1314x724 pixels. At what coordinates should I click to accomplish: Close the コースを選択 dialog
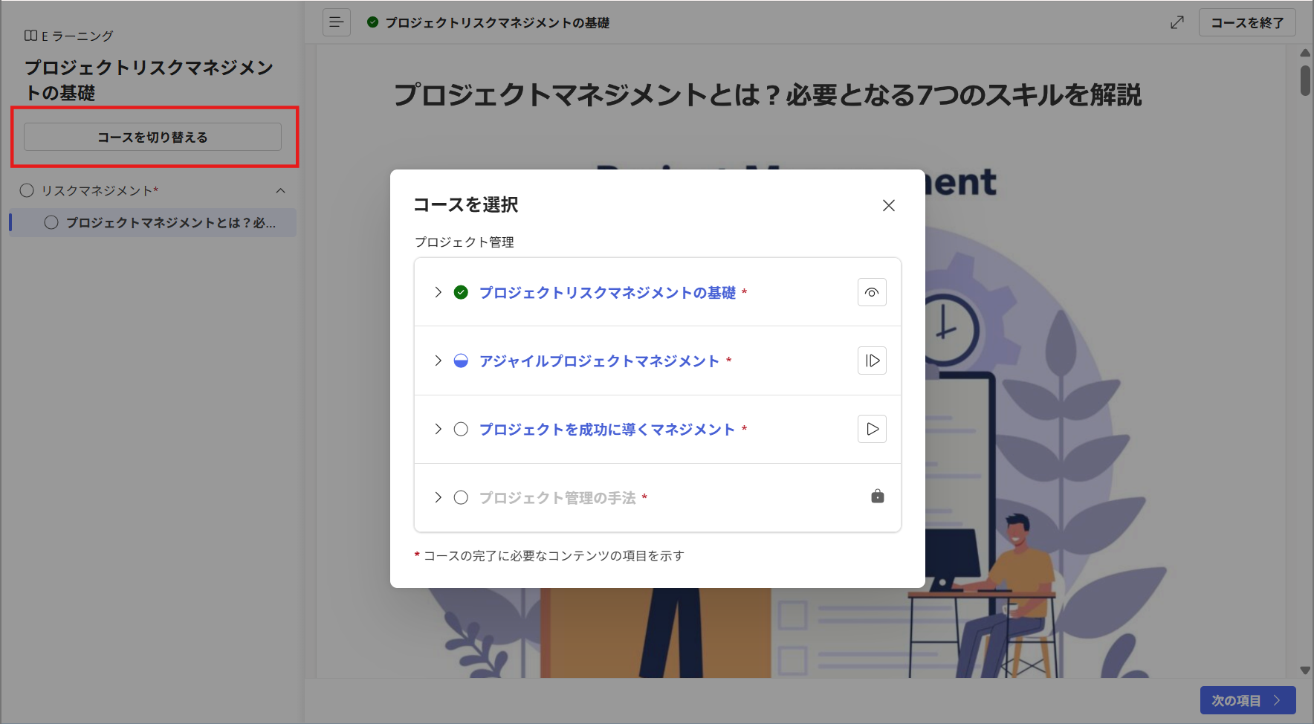(888, 205)
